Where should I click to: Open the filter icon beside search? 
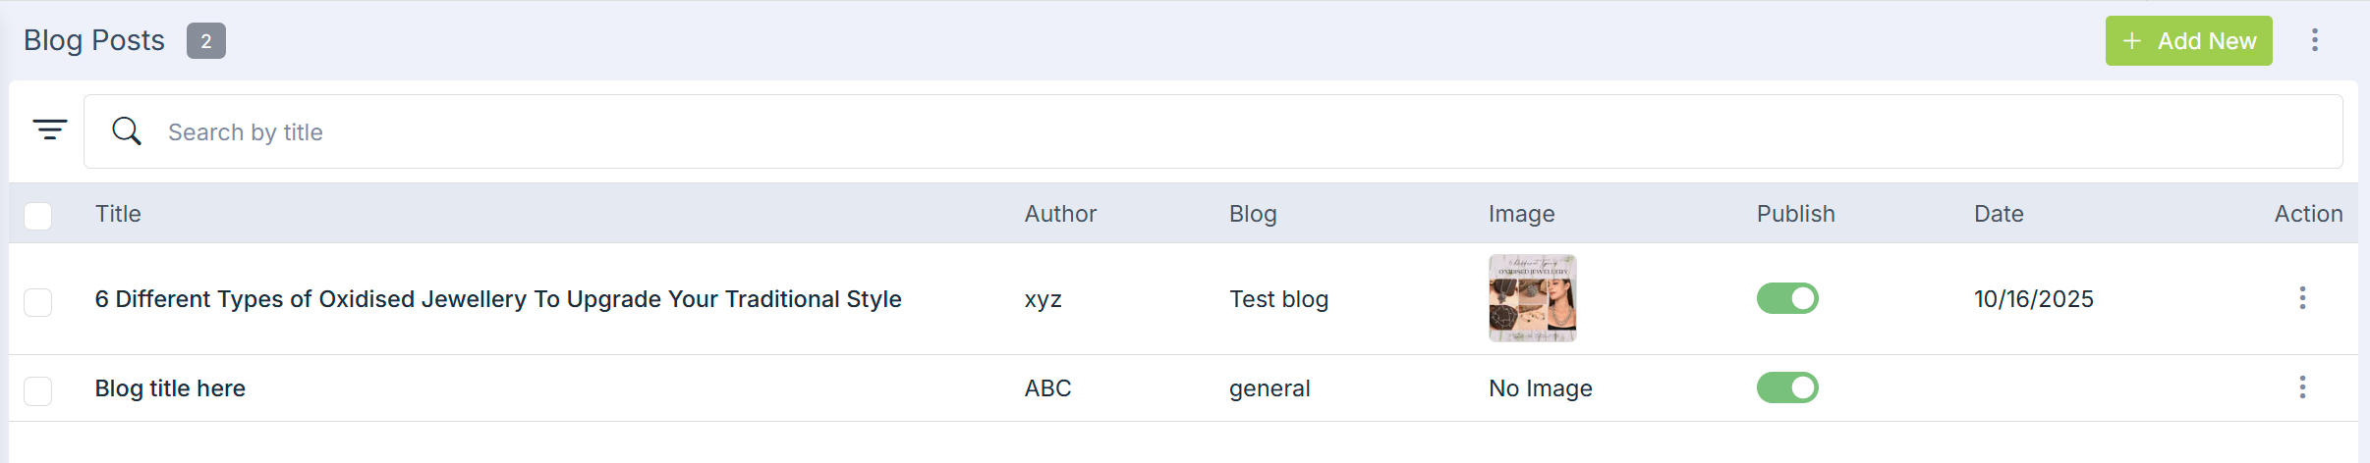(x=50, y=129)
